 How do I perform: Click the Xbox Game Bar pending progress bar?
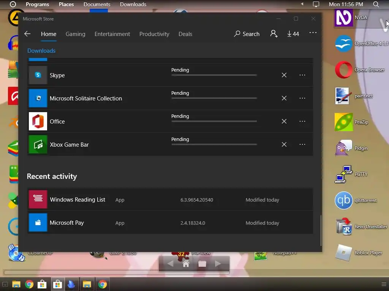pos(214,144)
